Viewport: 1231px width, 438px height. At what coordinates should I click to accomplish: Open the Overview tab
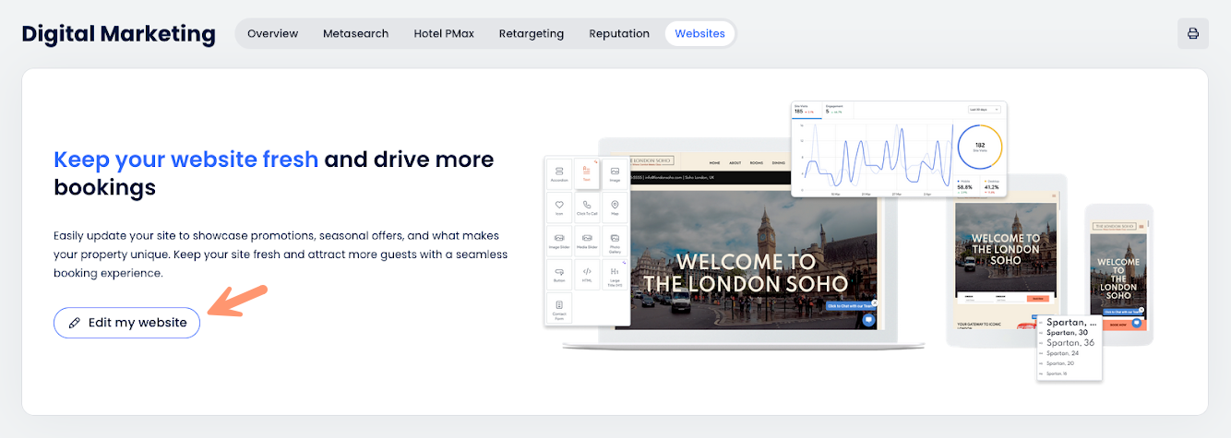click(x=272, y=34)
